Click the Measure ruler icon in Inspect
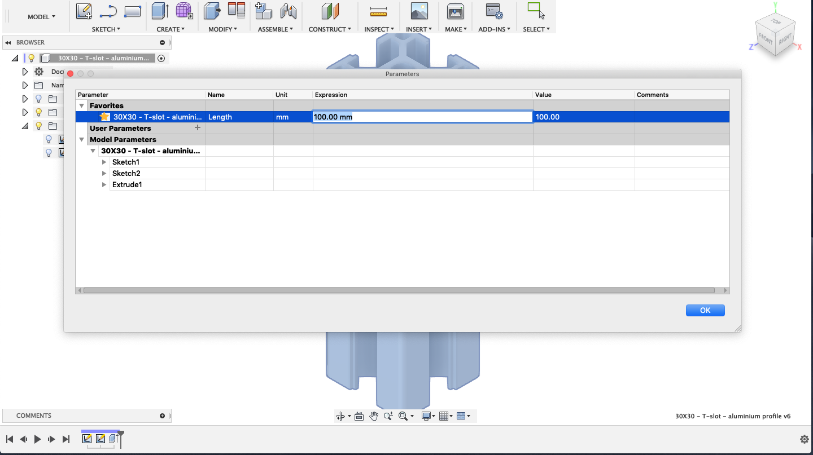Viewport: 813px width, 455px height. tap(378, 11)
